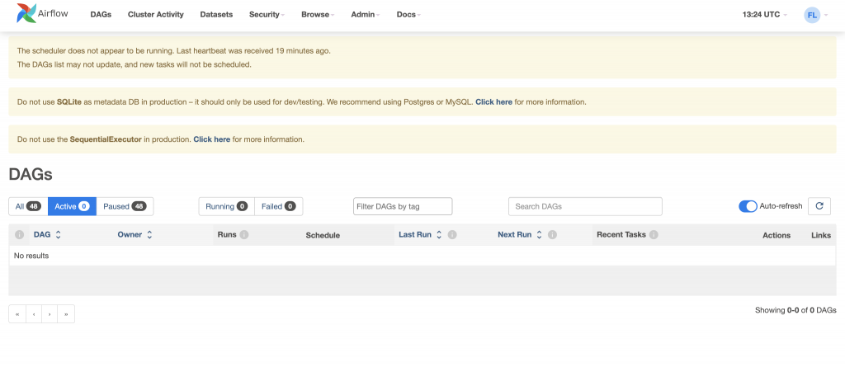Go to first page of DAGs
The image size is (845, 367).
(x=17, y=314)
